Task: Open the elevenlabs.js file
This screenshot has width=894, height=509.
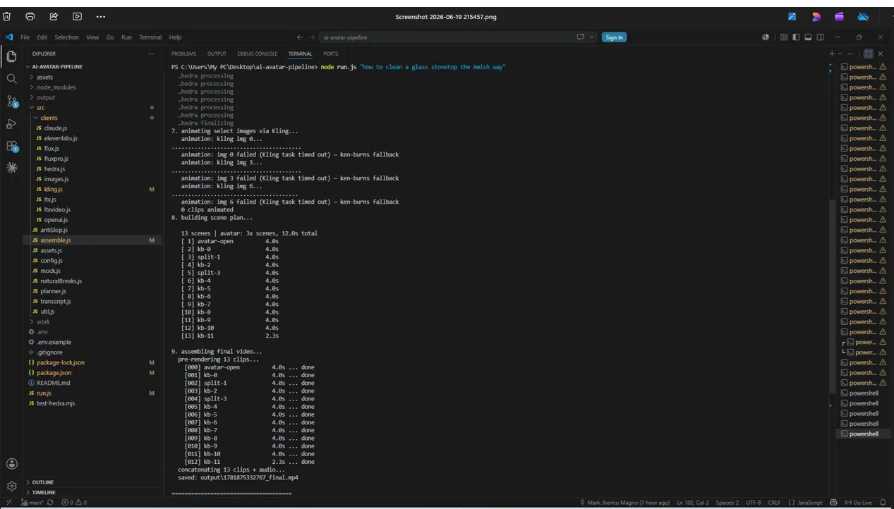Action: (61, 138)
